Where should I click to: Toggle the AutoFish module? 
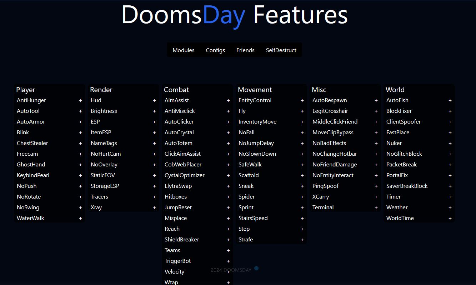tap(397, 100)
